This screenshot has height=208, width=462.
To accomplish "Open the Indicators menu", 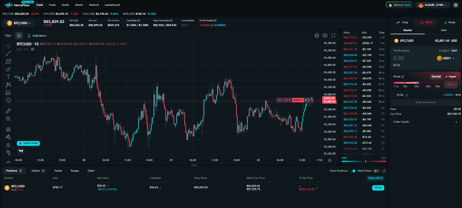I will (x=37, y=35).
